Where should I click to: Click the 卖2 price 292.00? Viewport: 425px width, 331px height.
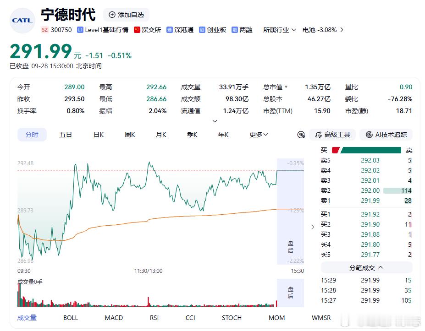coord(370,190)
